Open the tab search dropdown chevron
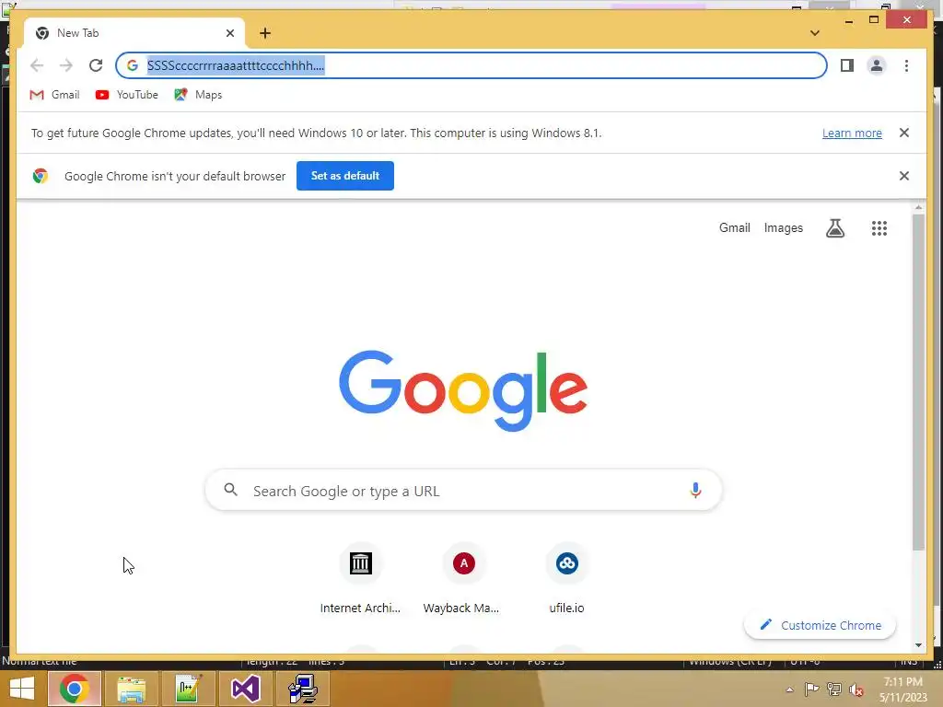The height and width of the screenshot is (707, 943). [815, 33]
